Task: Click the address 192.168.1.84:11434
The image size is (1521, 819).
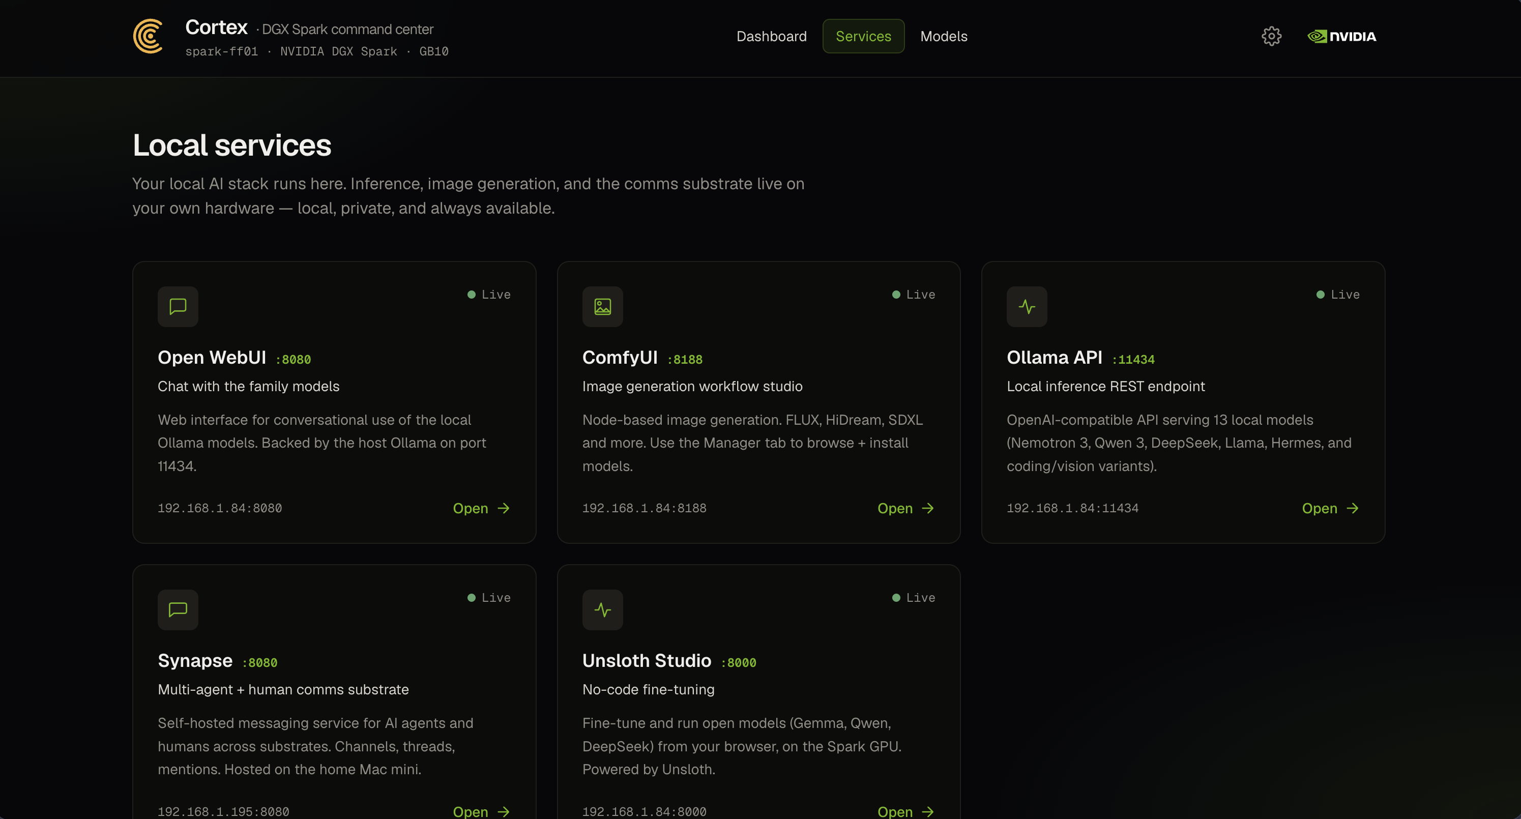Action: click(x=1072, y=508)
